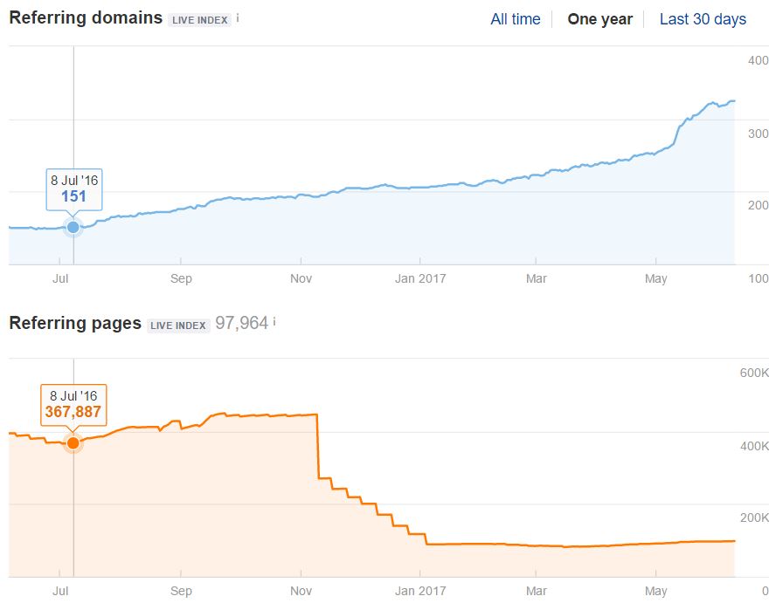Click Sep label on Referring domains axis
The height and width of the screenshot is (610, 783).
(x=181, y=278)
